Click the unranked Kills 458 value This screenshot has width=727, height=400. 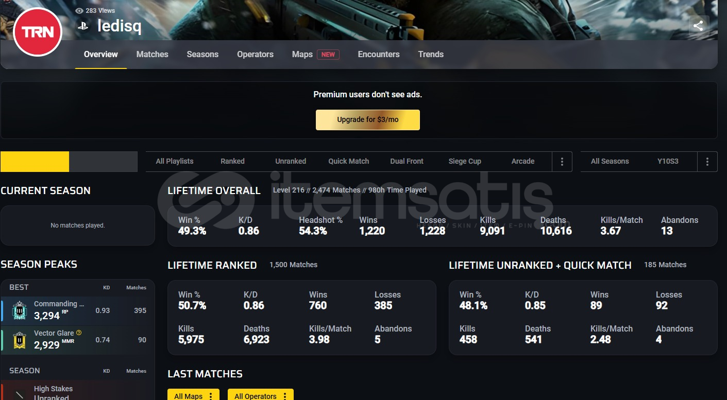point(468,340)
